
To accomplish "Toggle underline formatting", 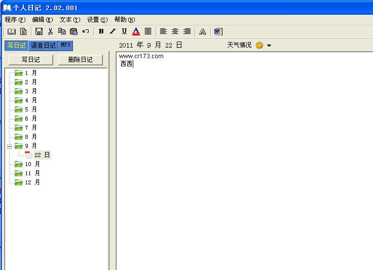I will 124,31.
